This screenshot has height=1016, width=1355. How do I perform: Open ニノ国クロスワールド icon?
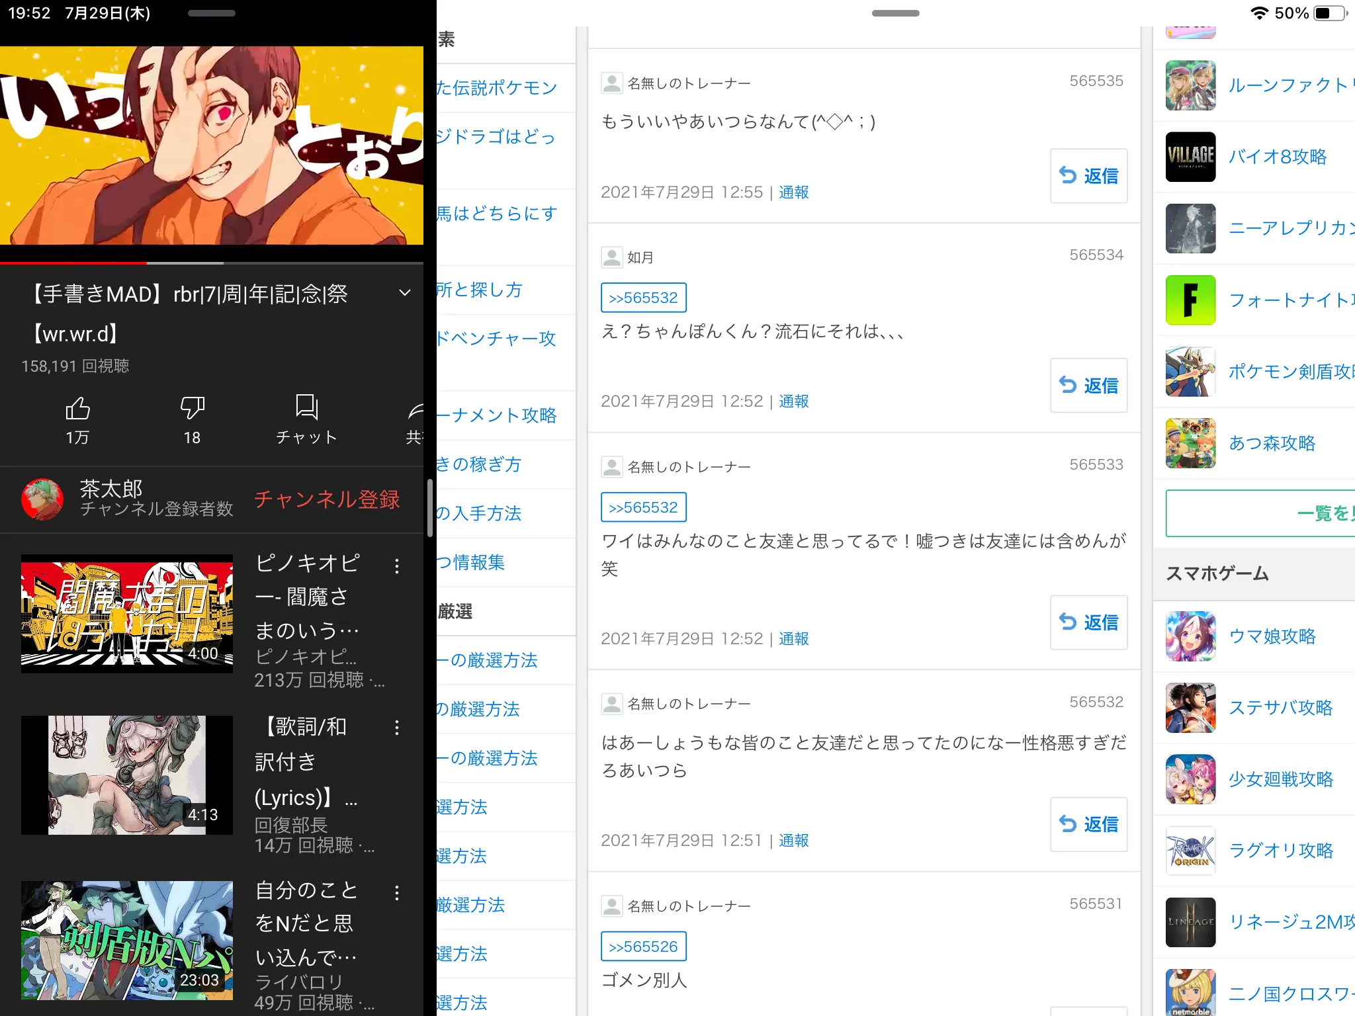(1191, 992)
